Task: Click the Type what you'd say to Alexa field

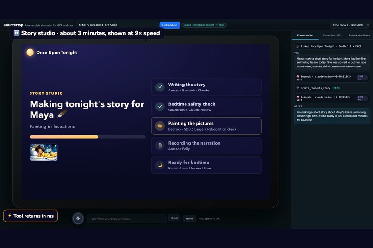Action: (127, 218)
